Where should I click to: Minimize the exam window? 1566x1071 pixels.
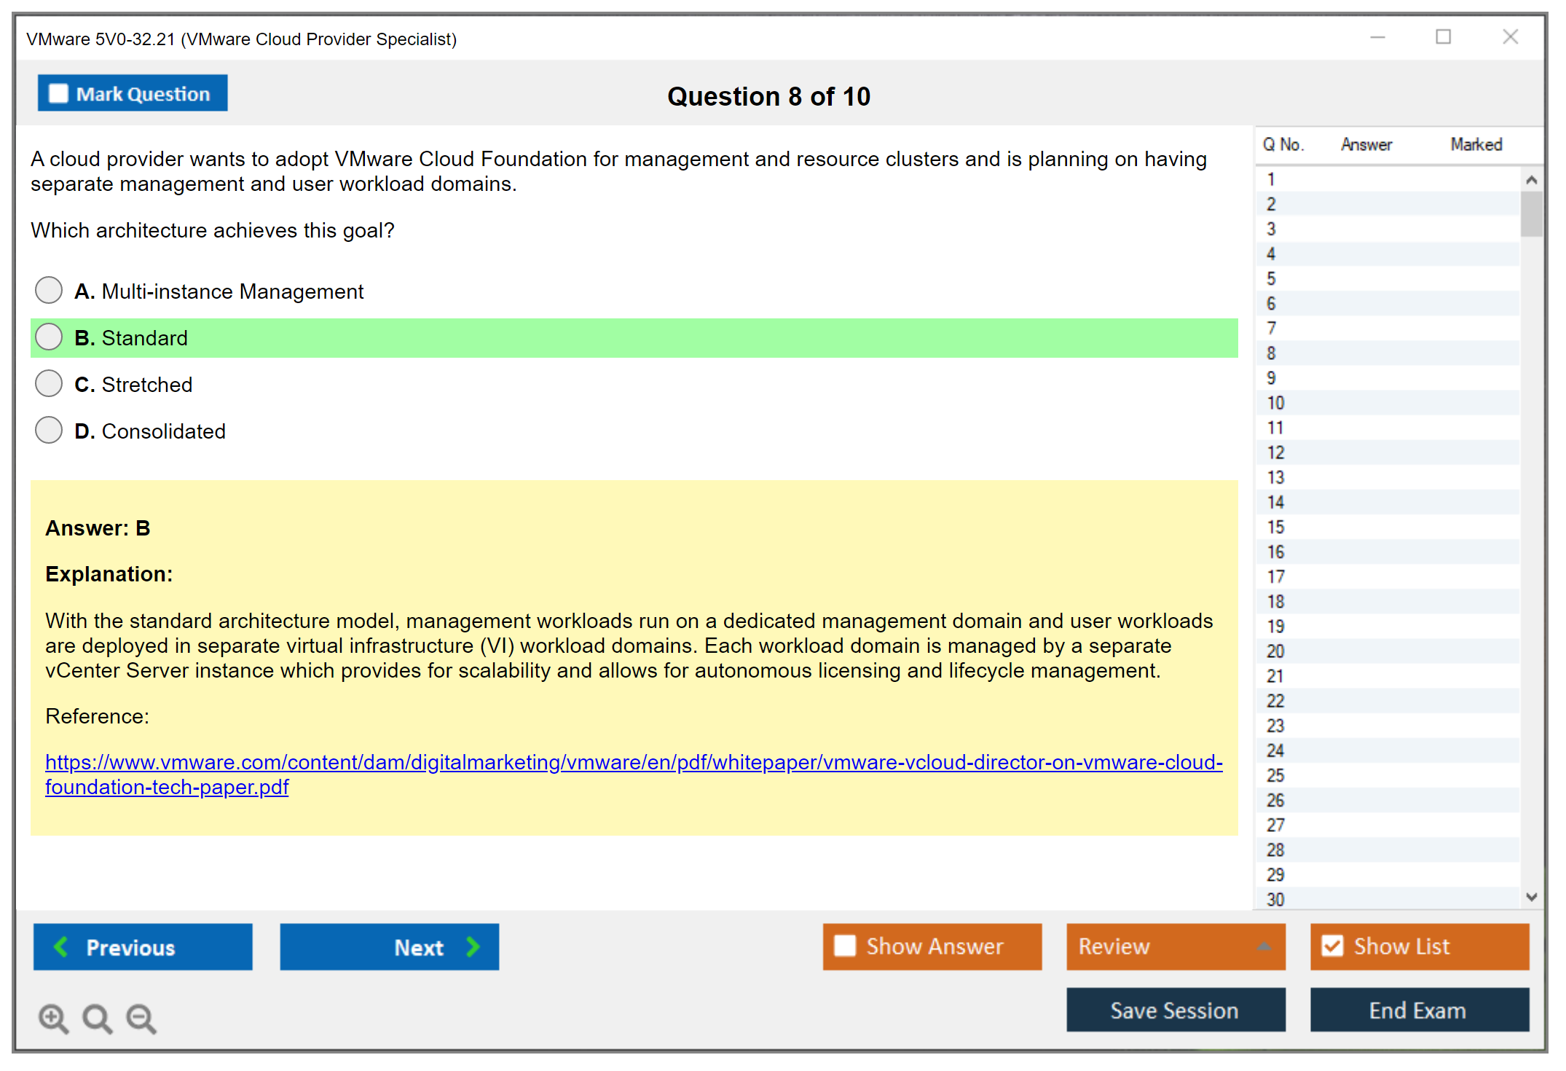(x=1377, y=37)
